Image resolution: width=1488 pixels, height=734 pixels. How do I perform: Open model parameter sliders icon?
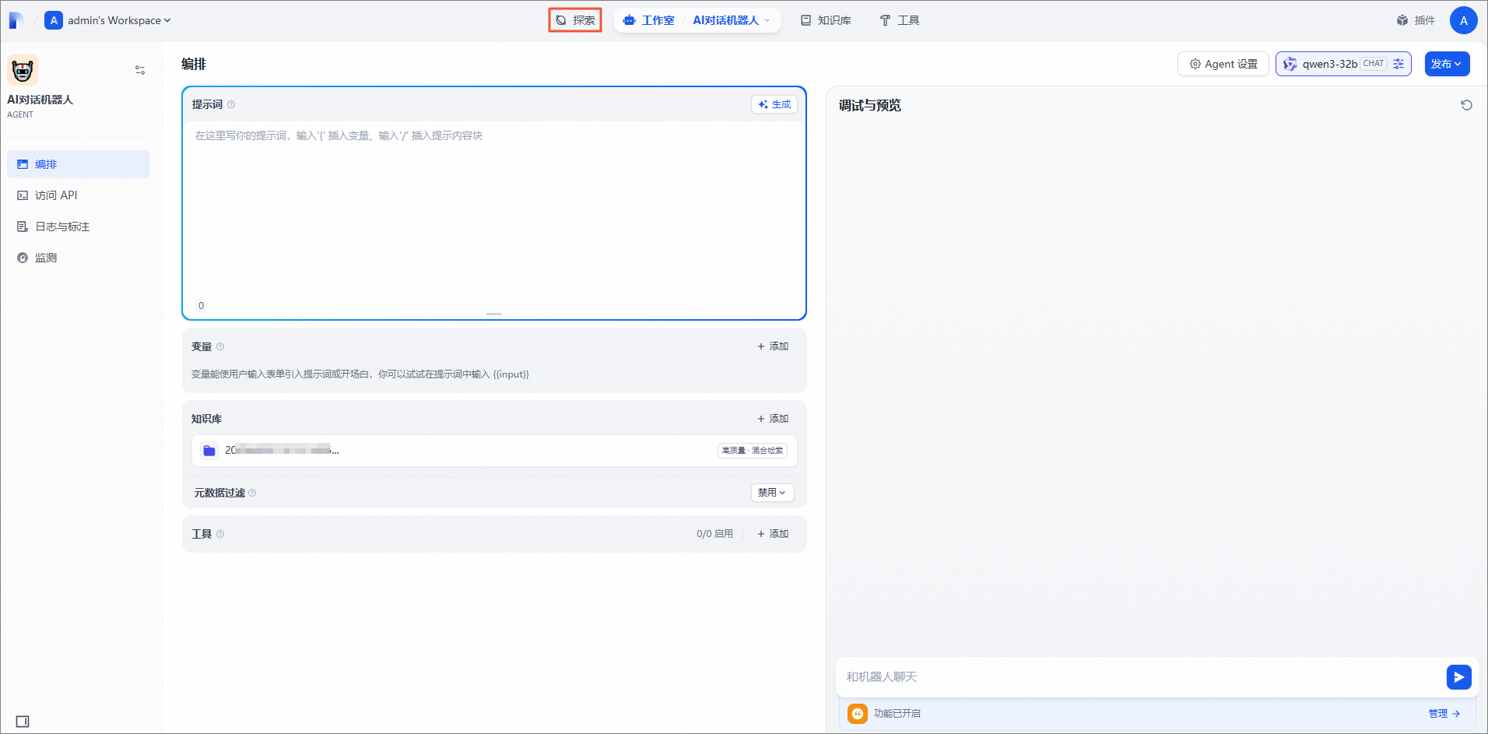point(1399,64)
